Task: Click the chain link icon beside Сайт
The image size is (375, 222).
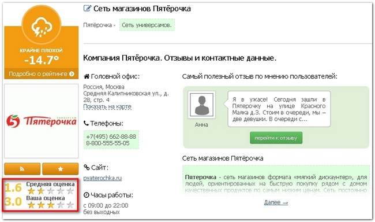Action: (87, 167)
